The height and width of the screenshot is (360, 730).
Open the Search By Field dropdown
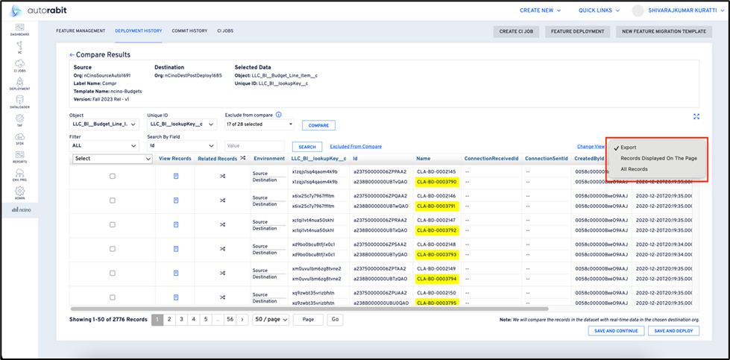(182, 146)
